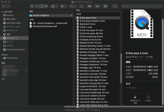Select PB - Accent Graphics - License.pdf

51,23
